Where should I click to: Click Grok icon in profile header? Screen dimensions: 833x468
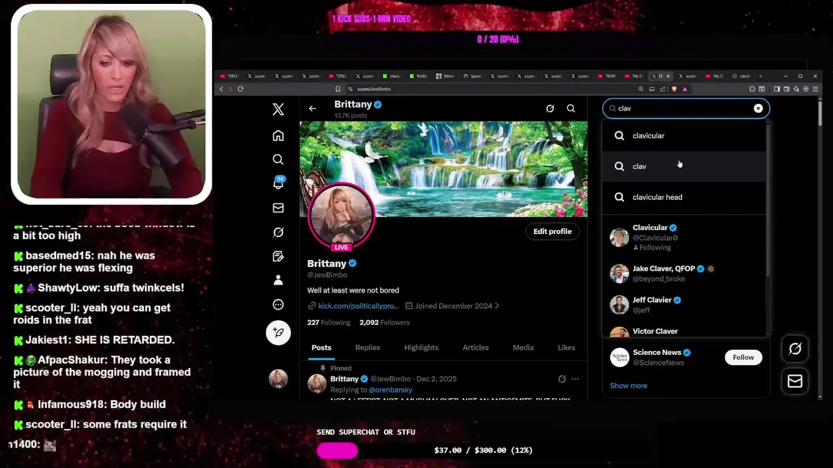[x=550, y=109]
